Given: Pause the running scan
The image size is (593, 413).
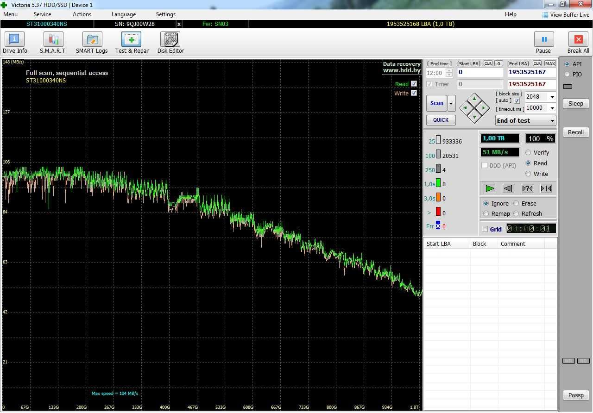Looking at the screenshot, I should click(543, 43).
